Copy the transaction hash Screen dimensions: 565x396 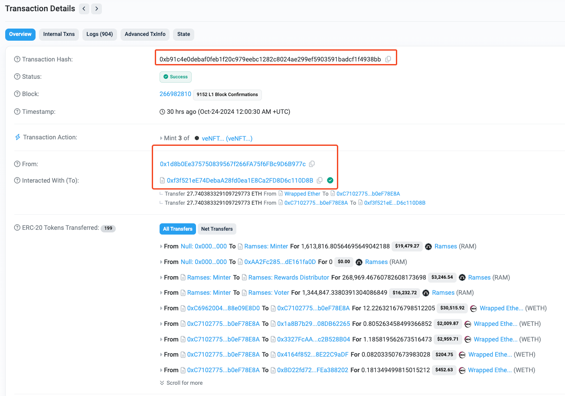tap(389, 59)
